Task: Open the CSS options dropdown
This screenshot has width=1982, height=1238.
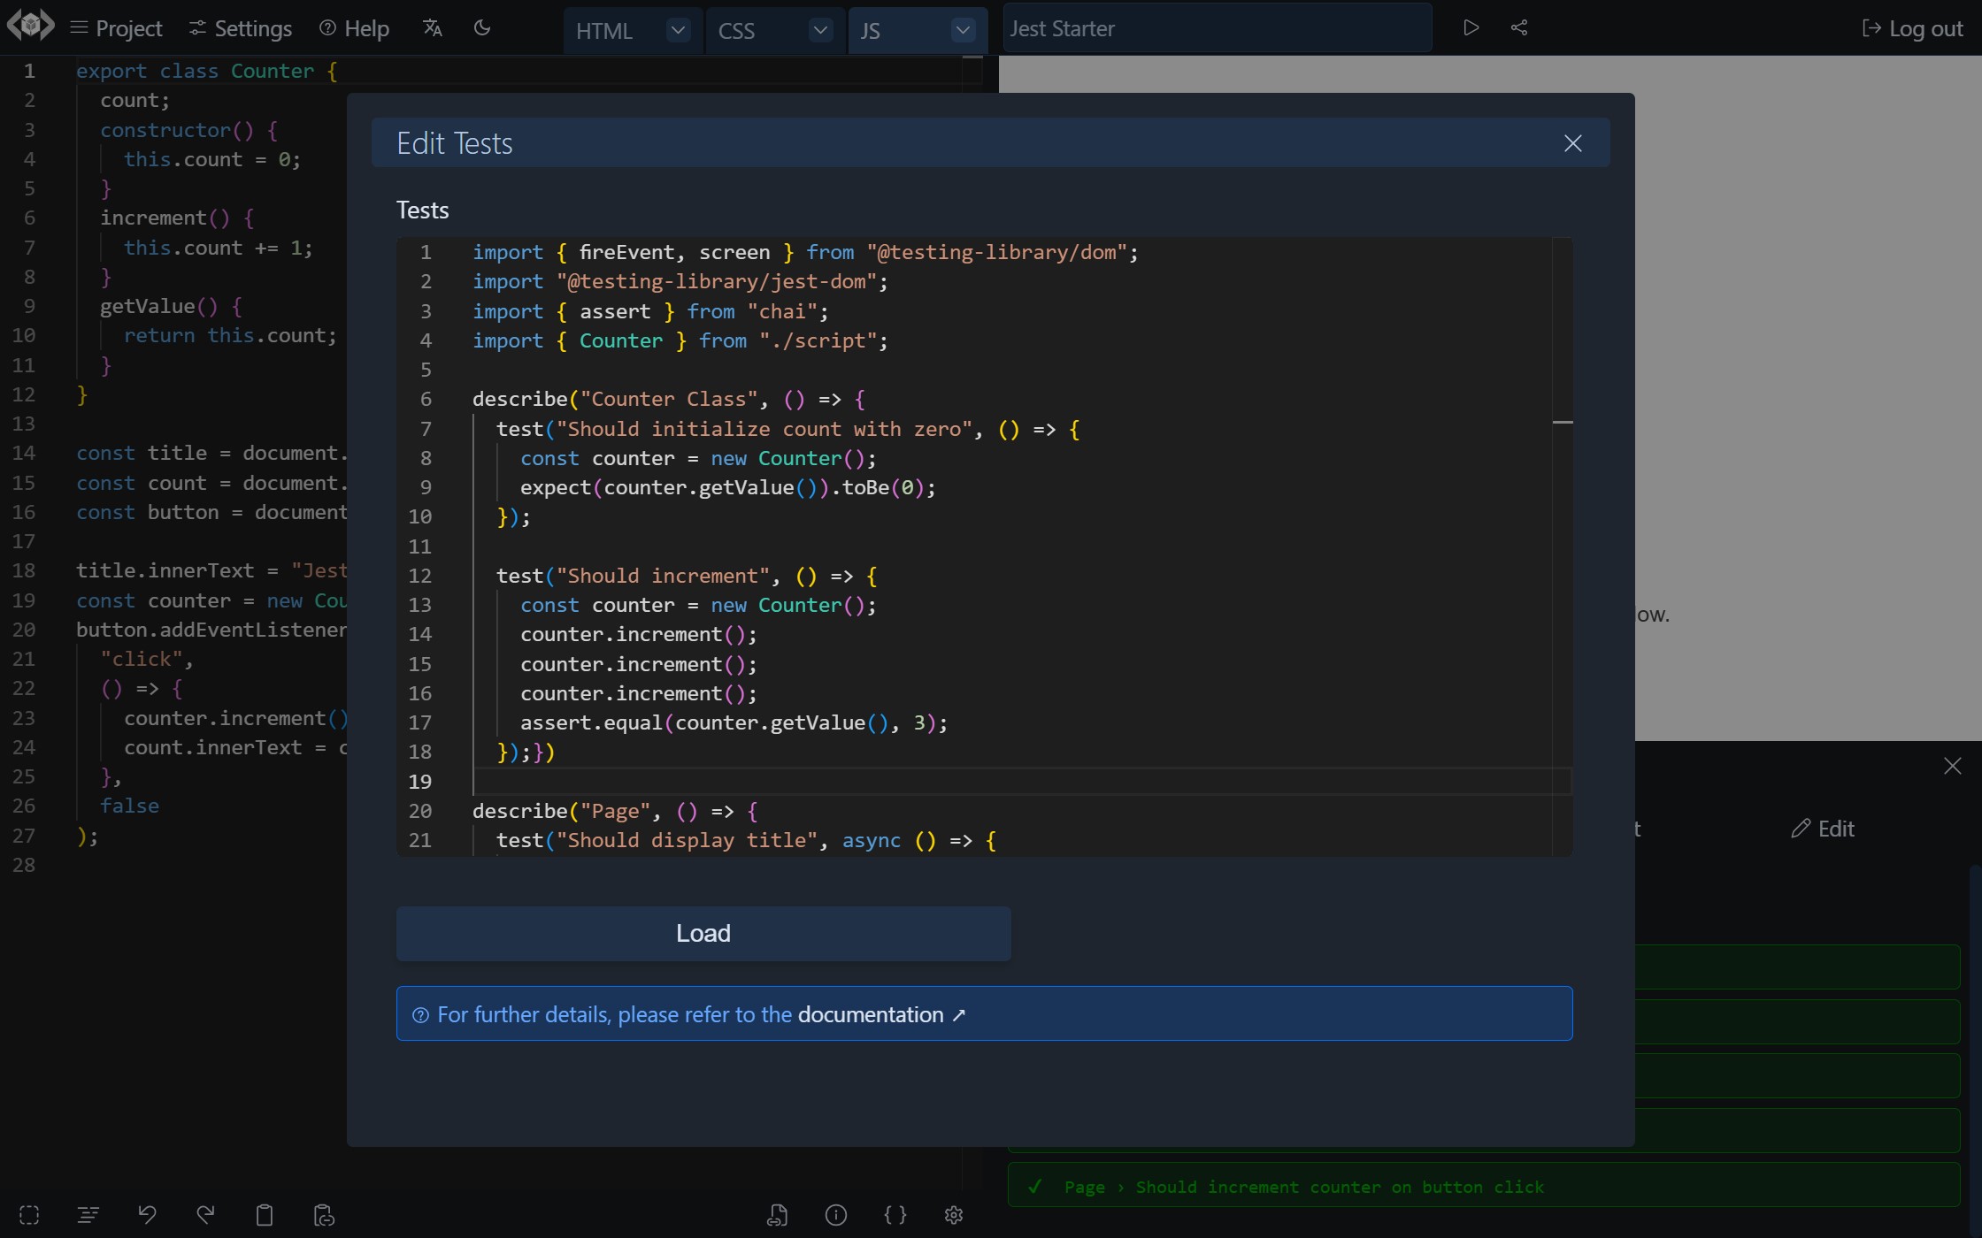Action: pos(819,29)
